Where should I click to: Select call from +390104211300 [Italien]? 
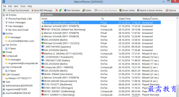pos(101,60)
